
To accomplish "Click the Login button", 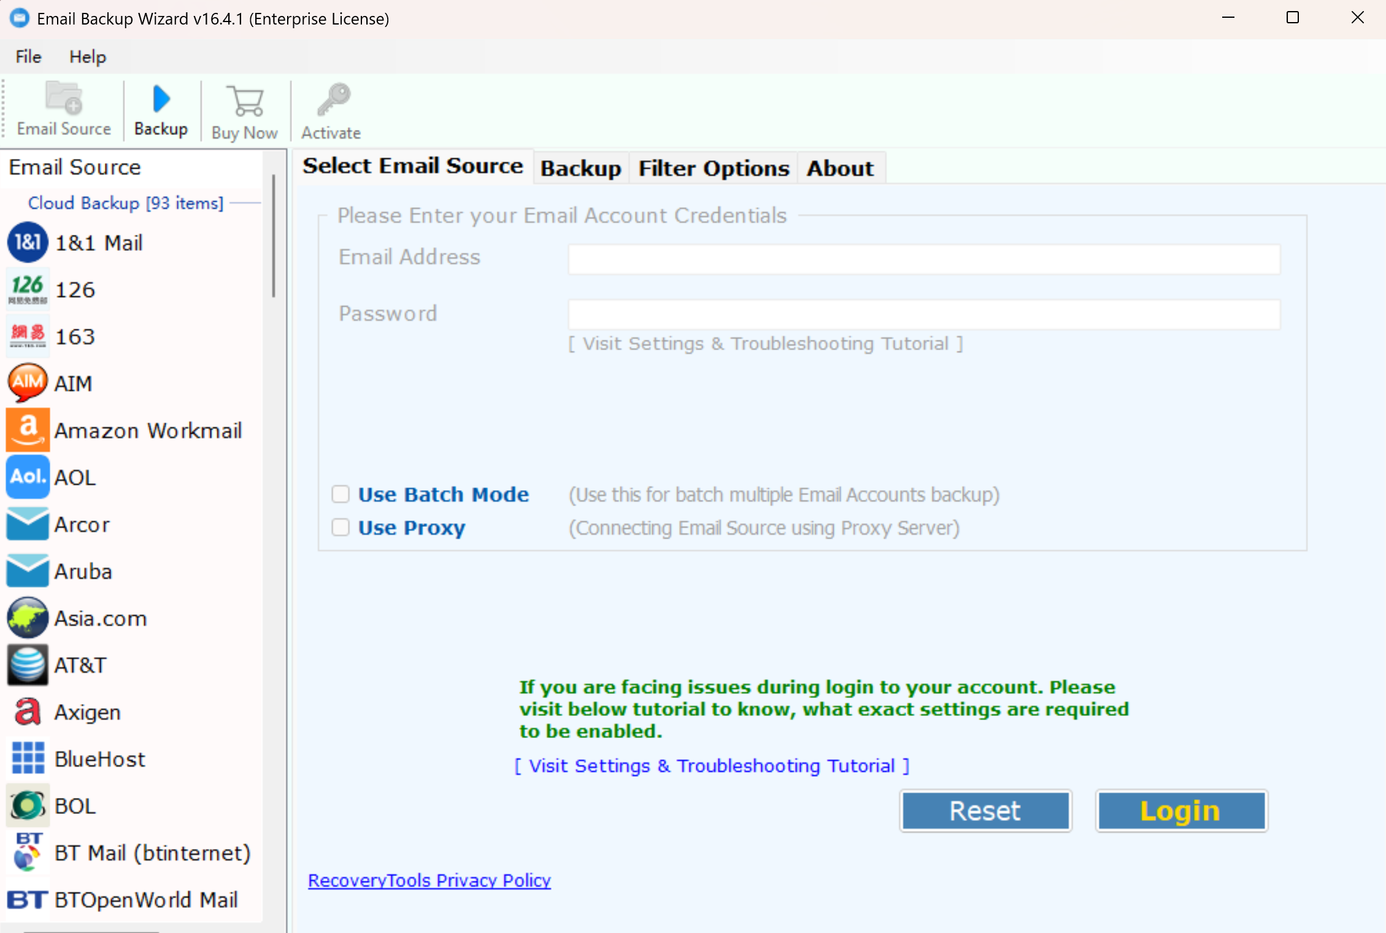I will (1181, 810).
